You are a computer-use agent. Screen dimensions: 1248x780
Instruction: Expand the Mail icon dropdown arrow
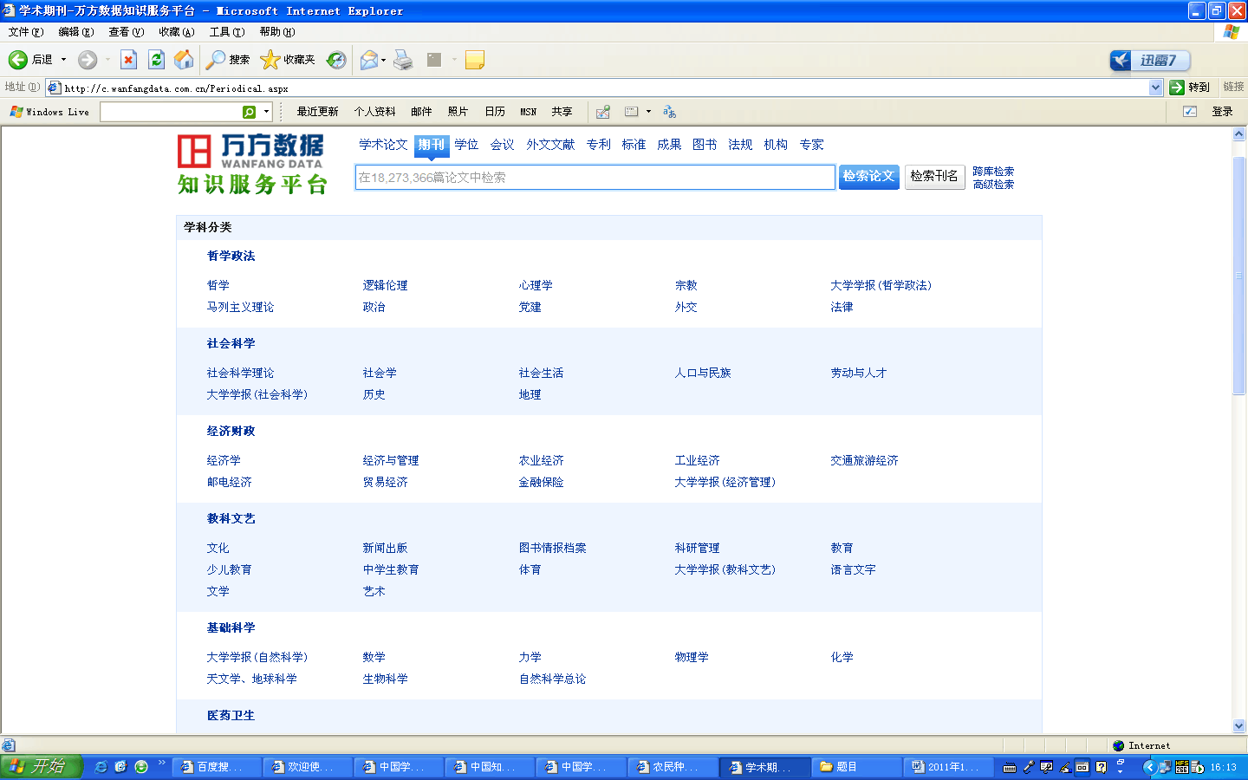[x=384, y=60]
